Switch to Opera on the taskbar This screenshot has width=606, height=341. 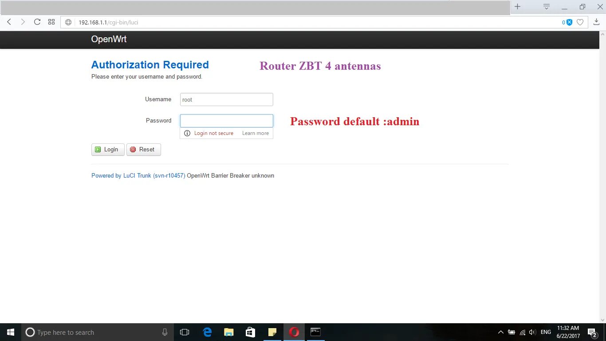(294, 332)
